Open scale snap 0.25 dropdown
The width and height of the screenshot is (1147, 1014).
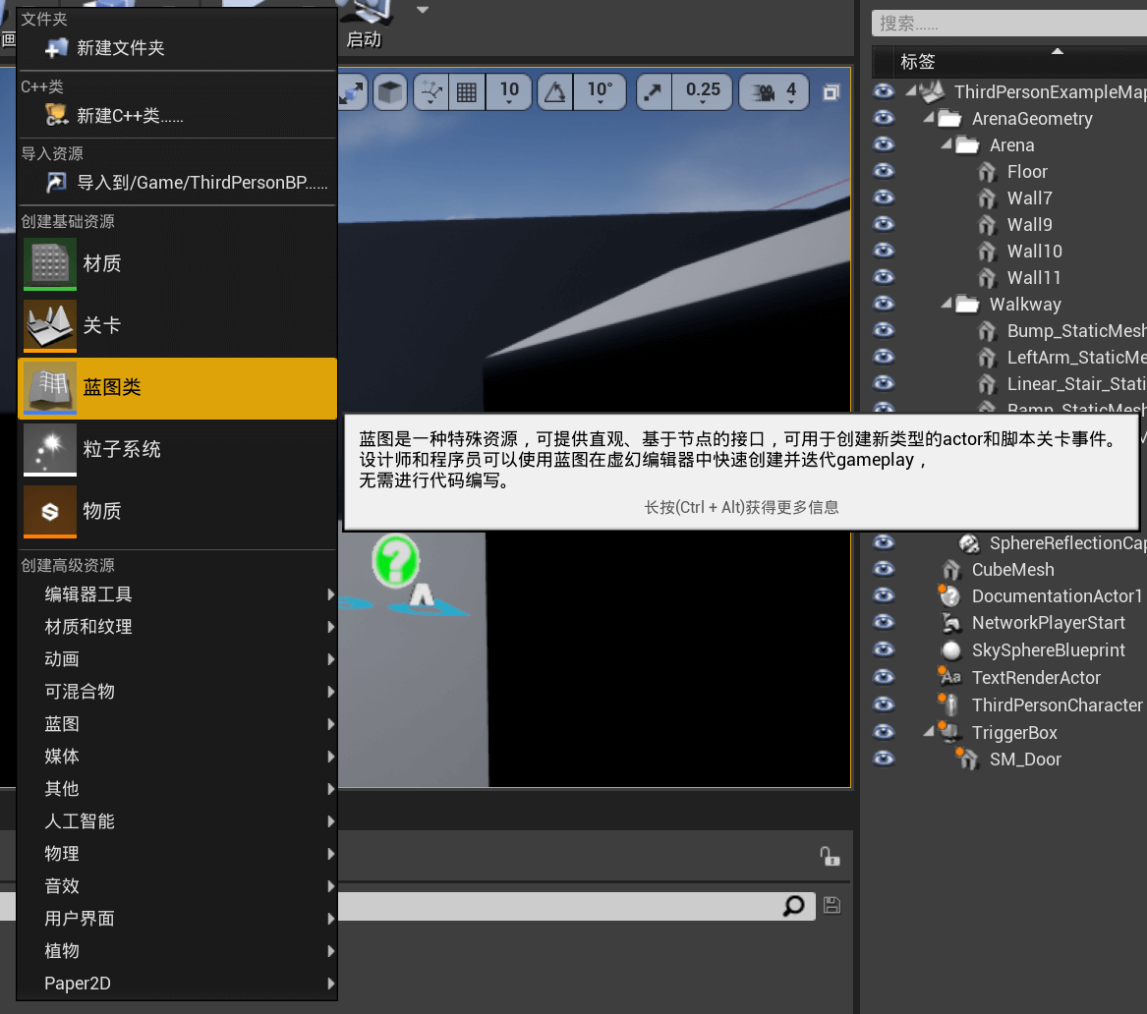(x=702, y=92)
